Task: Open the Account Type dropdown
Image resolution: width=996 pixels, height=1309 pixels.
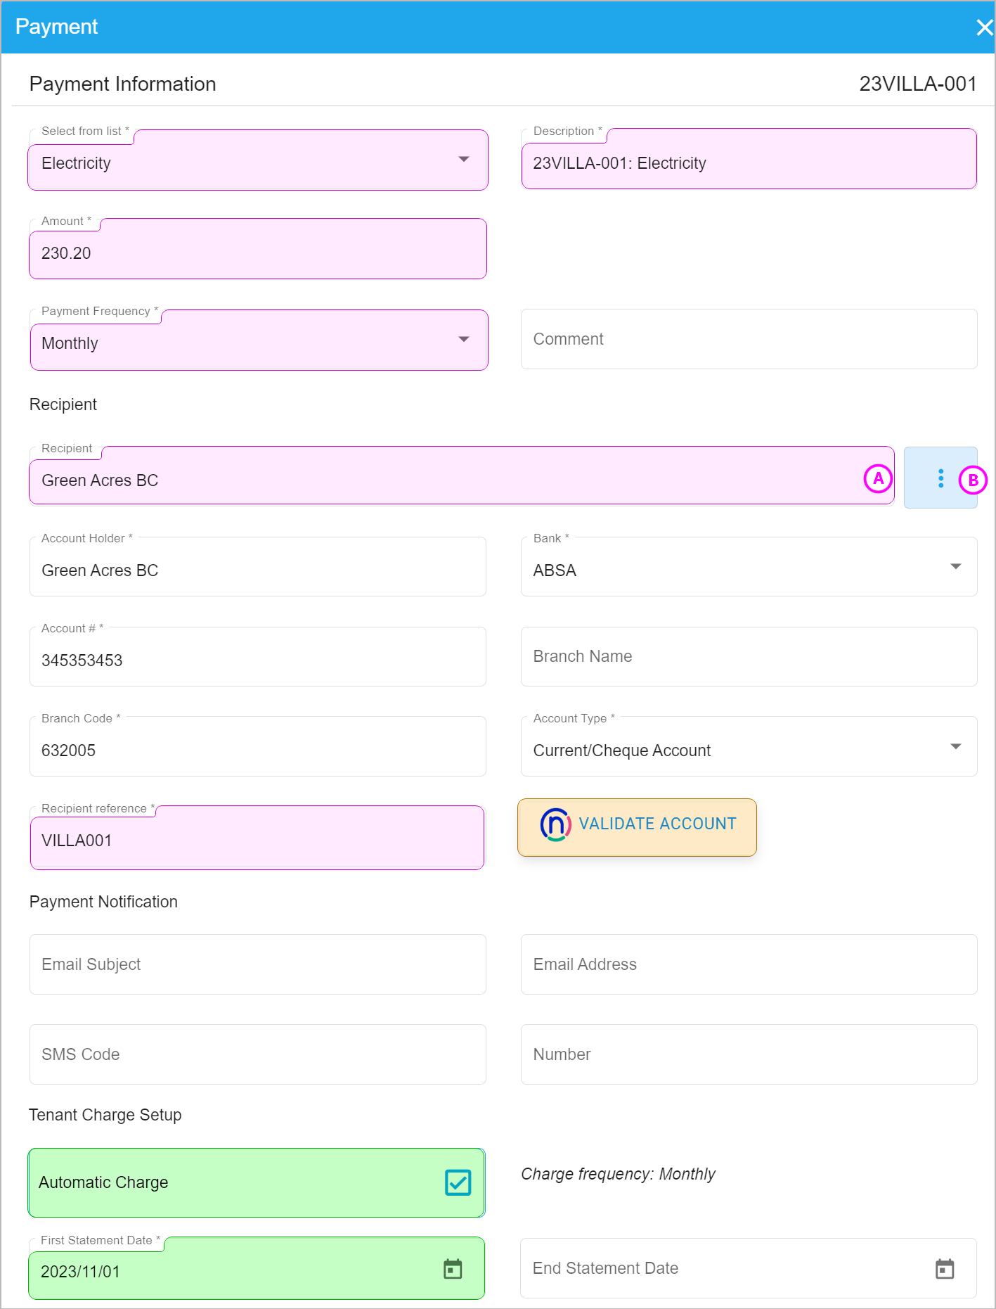Action: coord(749,747)
